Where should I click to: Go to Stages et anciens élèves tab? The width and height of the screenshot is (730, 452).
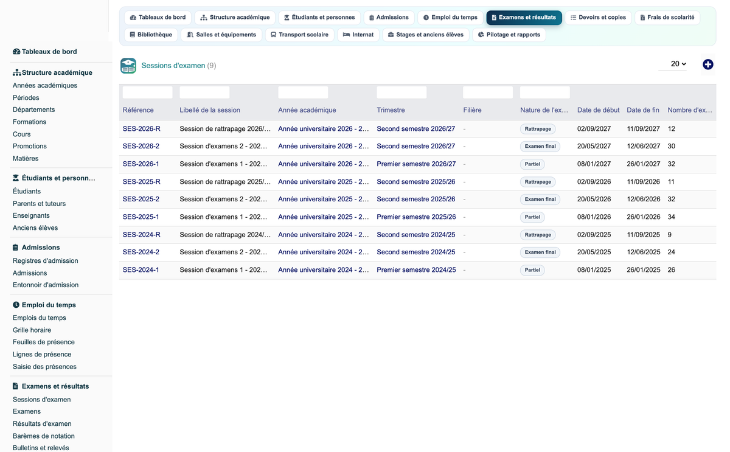point(425,35)
